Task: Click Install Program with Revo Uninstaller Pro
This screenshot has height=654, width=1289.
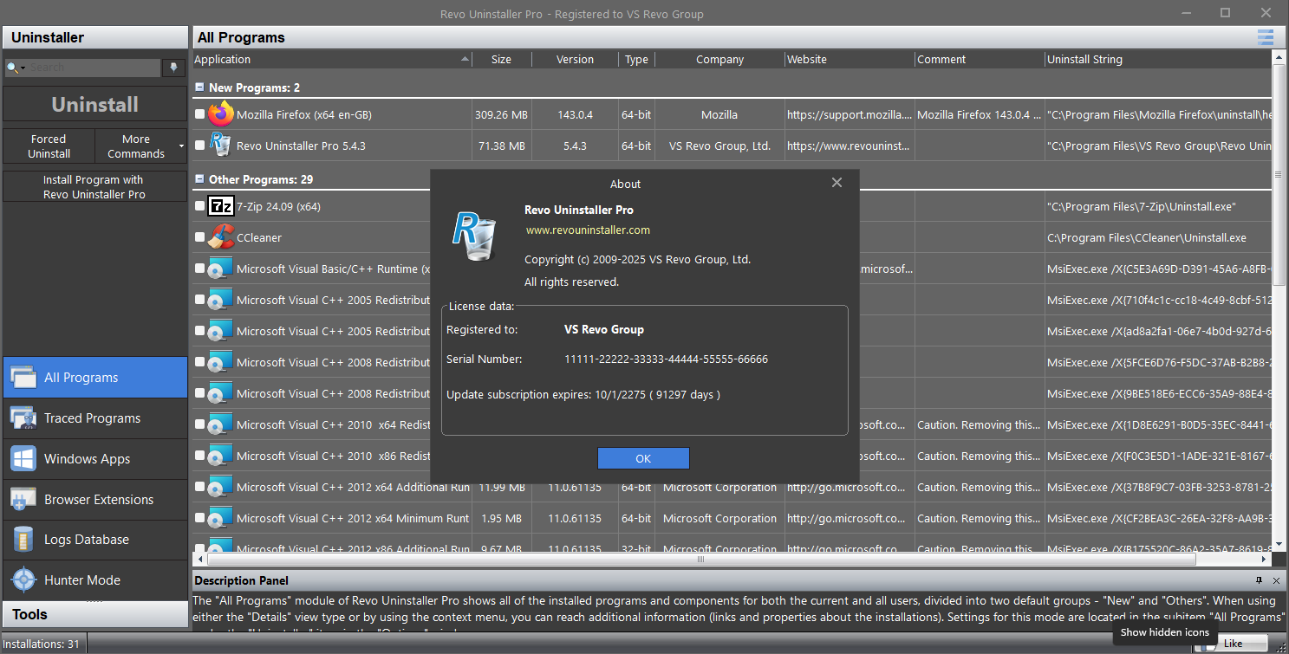Action: pos(95,187)
